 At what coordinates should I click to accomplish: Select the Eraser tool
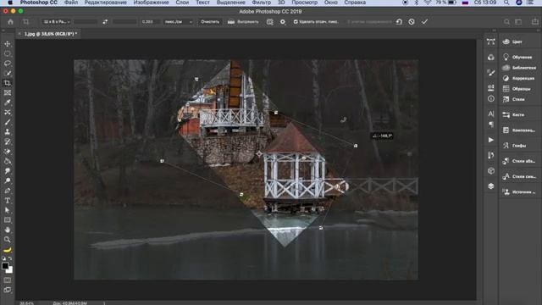tap(8, 152)
